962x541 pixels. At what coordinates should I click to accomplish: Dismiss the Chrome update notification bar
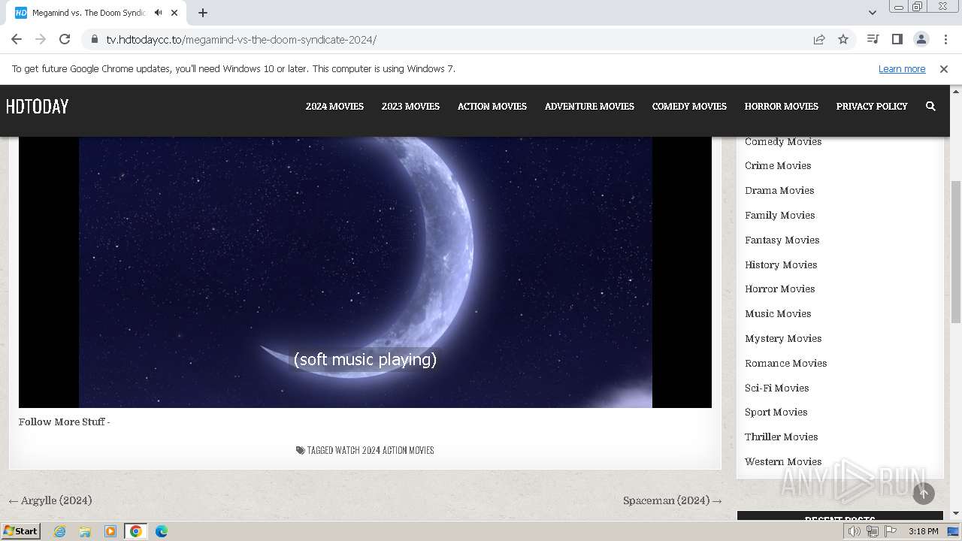point(944,68)
